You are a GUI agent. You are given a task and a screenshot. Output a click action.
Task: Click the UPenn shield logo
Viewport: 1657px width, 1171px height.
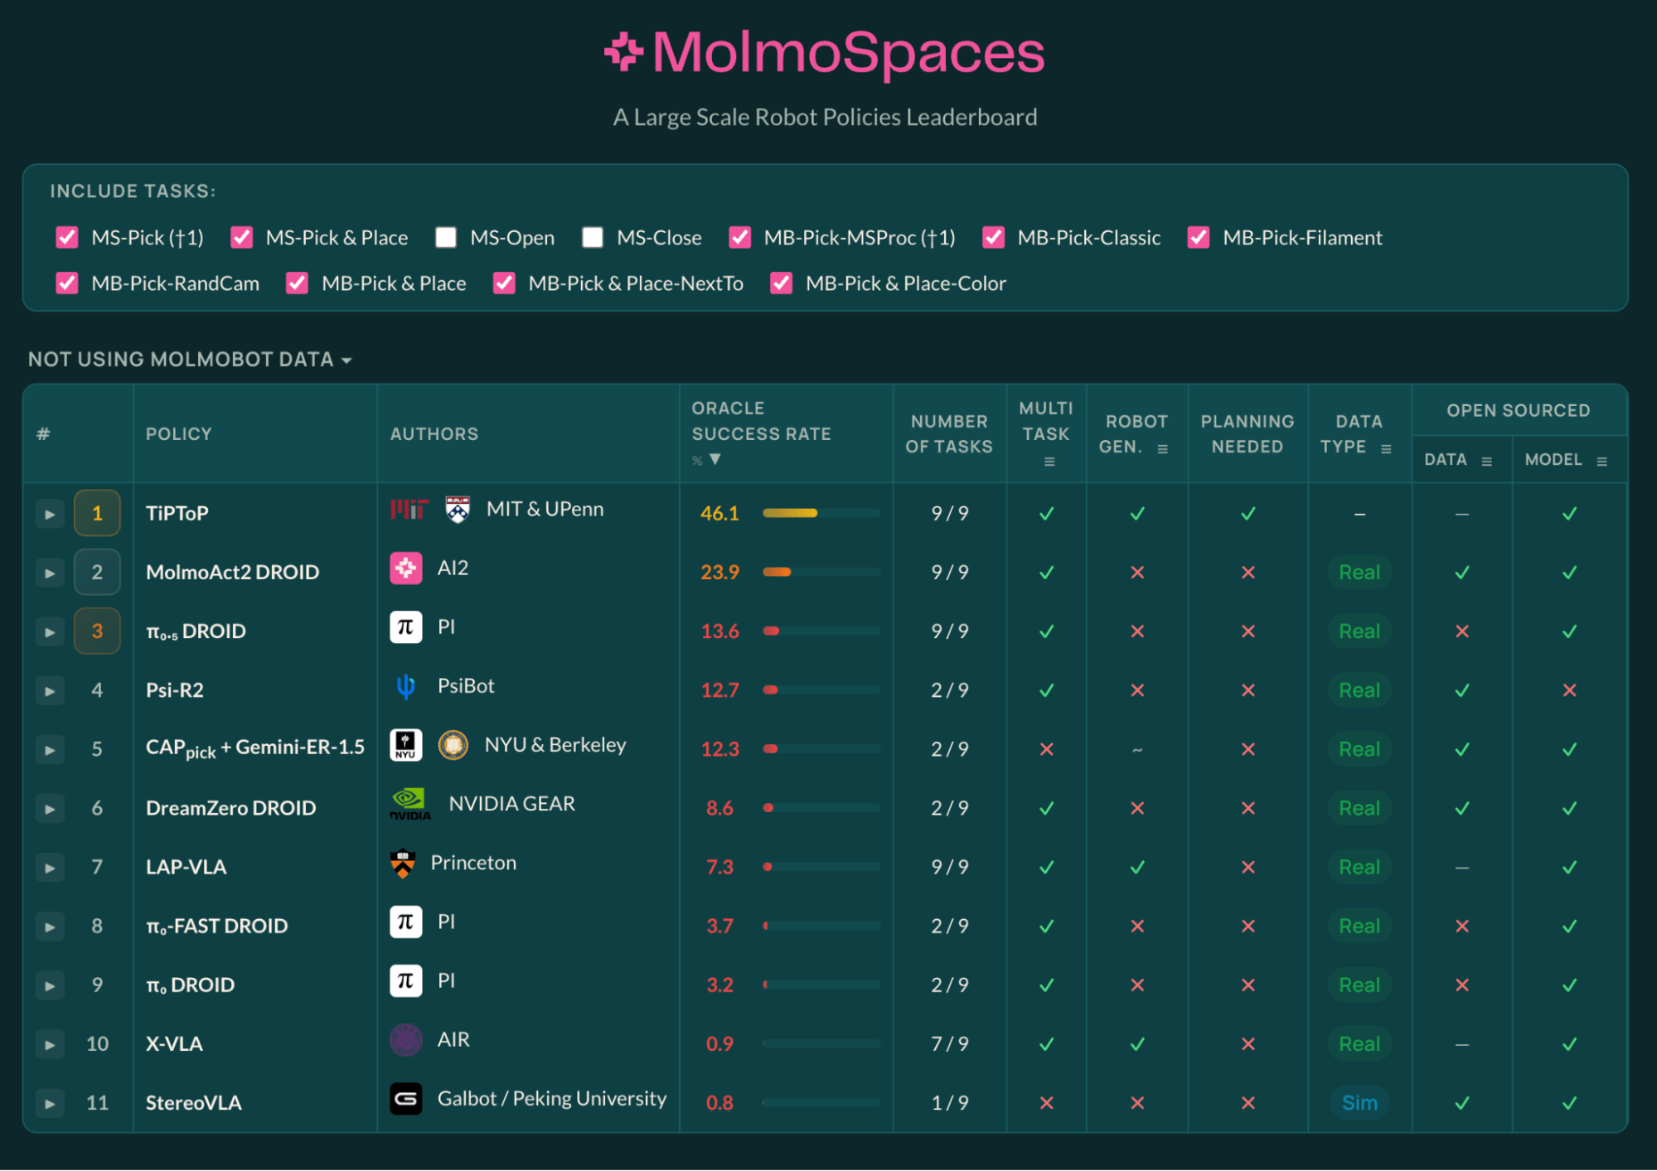pos(458,509)
